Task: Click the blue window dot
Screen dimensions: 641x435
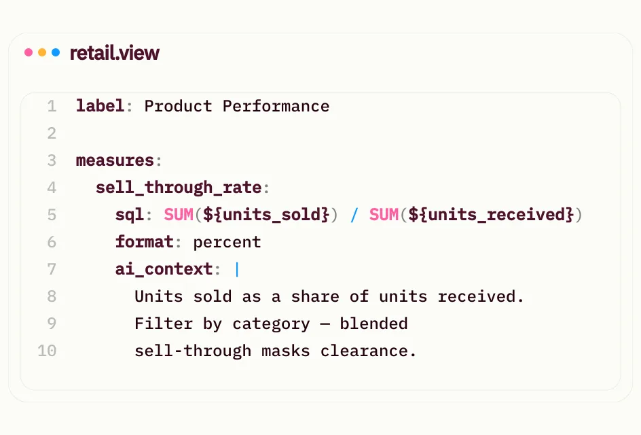Action: point(56,52)
